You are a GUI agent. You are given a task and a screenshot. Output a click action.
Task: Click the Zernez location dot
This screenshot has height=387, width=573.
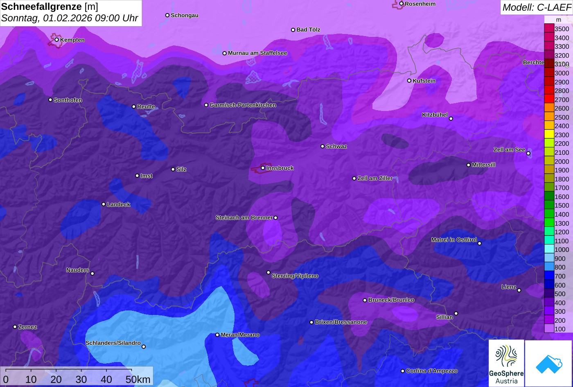[15, 327]
